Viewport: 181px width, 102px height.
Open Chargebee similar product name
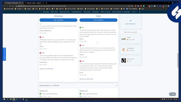(x=130, y=48)
